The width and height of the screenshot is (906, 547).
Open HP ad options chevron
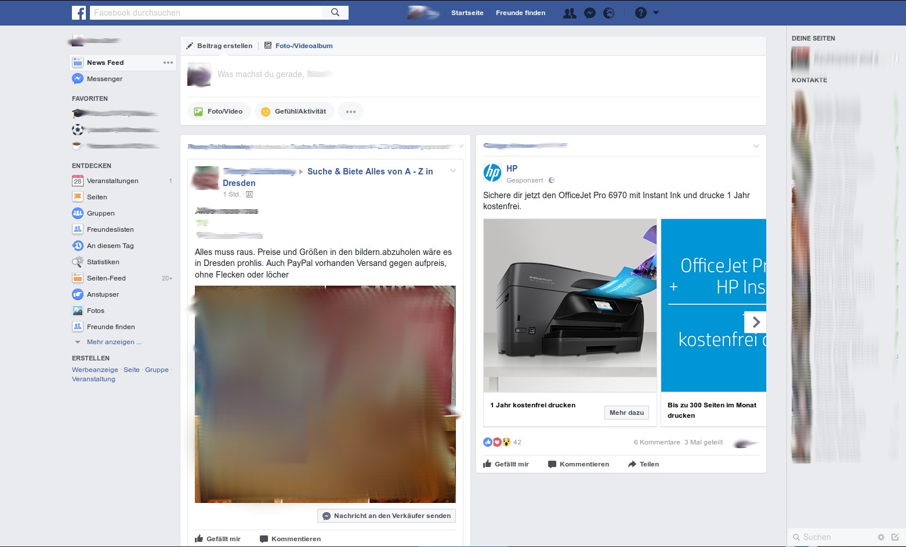click(x=756, y=146)
